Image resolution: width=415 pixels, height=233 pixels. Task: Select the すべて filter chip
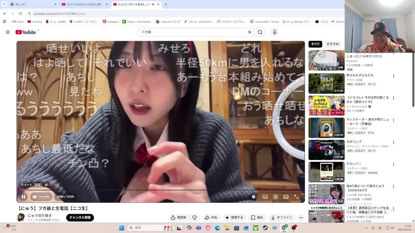[315, 44]
